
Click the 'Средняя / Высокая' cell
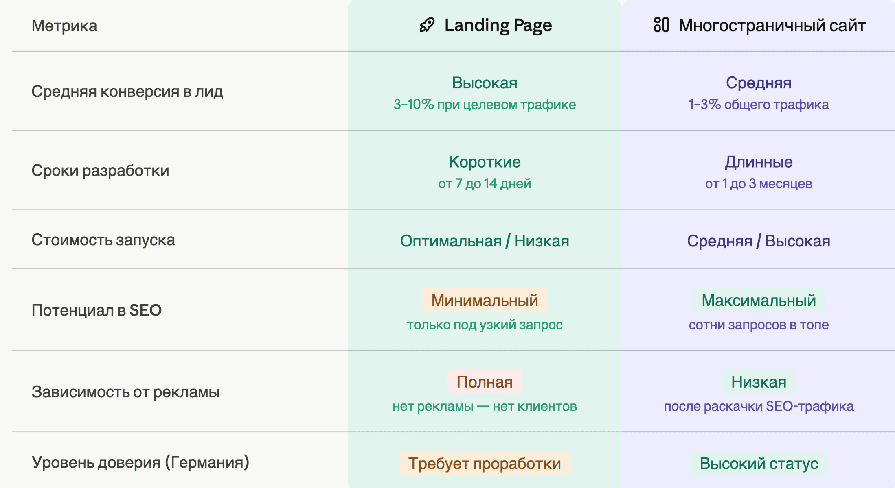[759, 241]
